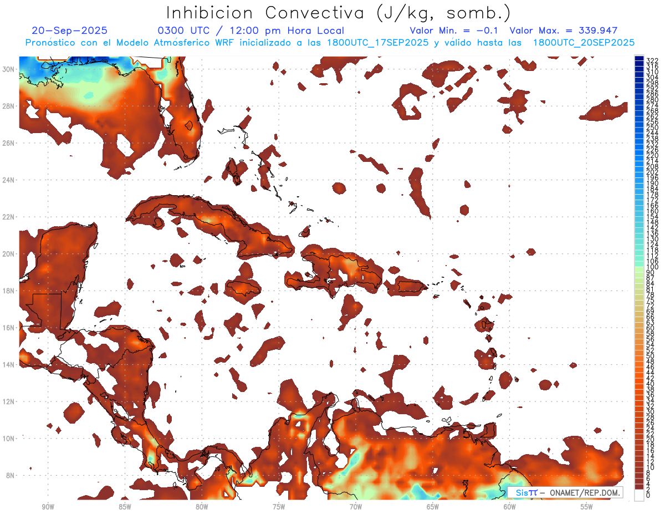Click the "24N" latitude axis label
Image resolution: width=665 pixels, height=514 pixels.
click(8, 180)
